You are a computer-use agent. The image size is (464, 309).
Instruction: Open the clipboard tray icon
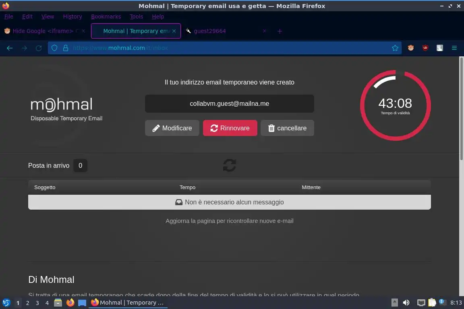click(432, 303)
